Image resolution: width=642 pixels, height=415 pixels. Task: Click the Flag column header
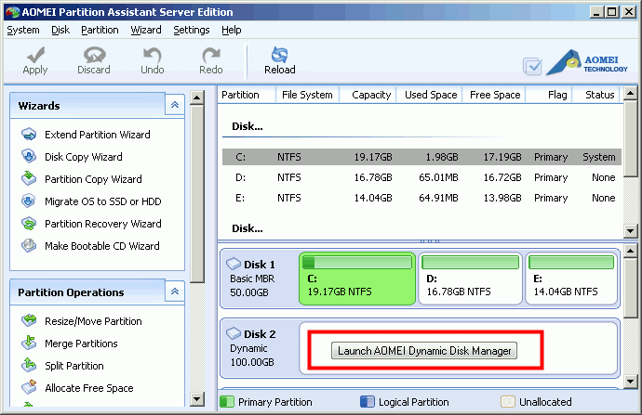(x=549, y=95)
